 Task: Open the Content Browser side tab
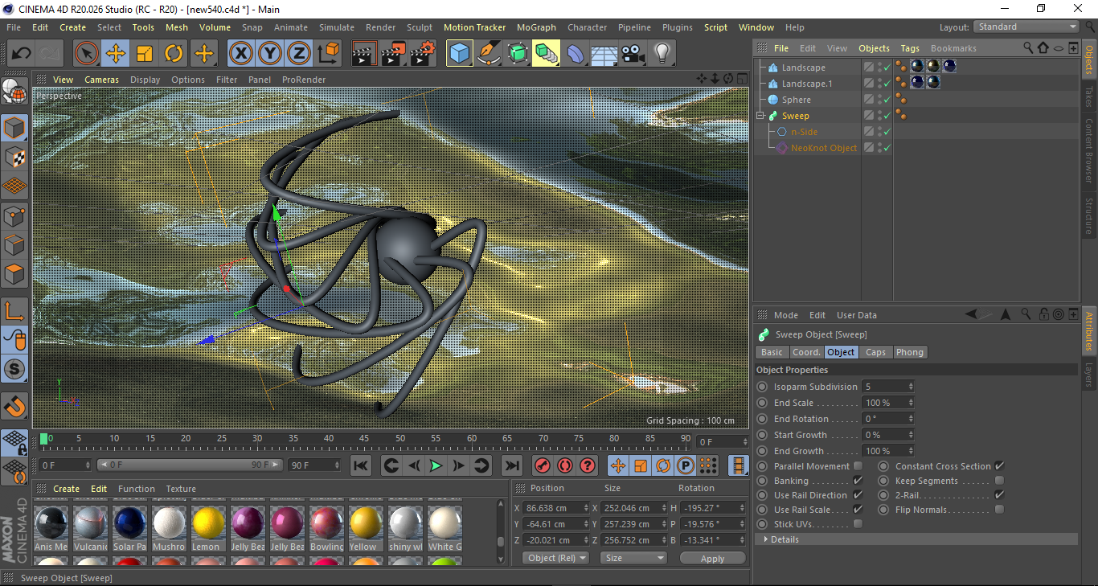pyautogui.click(x=1089, y=150)
